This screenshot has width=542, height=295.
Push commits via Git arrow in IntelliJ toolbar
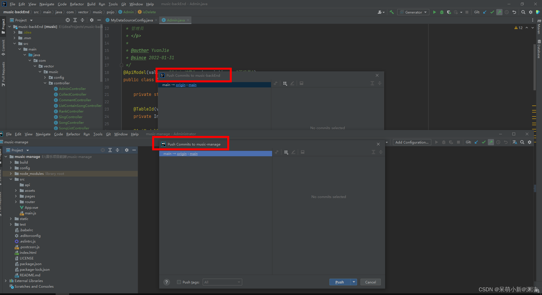click(499, 12)
